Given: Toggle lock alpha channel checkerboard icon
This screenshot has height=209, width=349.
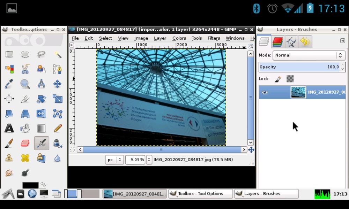Looking at the screenshot, I should [290, 79].
